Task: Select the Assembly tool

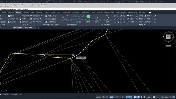Action: pos(34,19)
